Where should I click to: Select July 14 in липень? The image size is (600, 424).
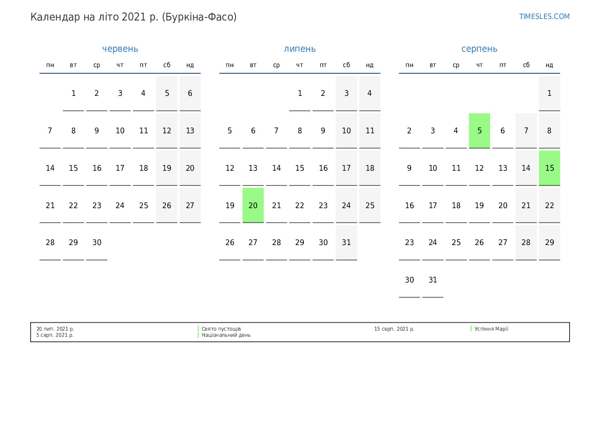click(276, 168)
